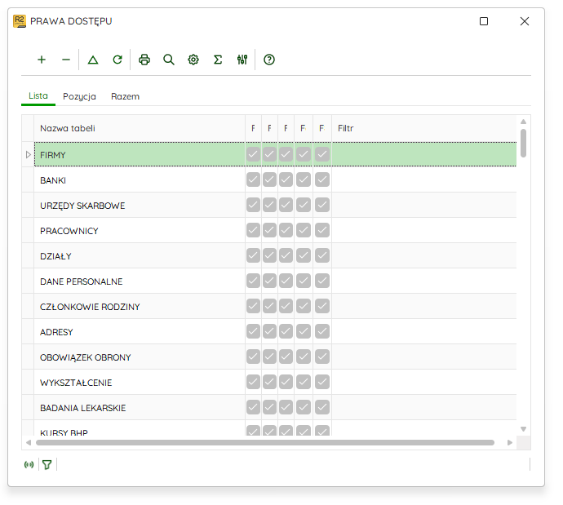
Task: Click the vertical scrollbar up arrow
Action: [524, 122]
